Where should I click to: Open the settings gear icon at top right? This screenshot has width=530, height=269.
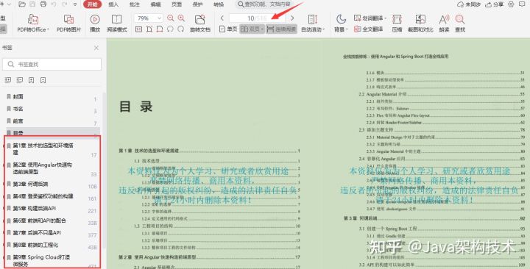(511, 4)
